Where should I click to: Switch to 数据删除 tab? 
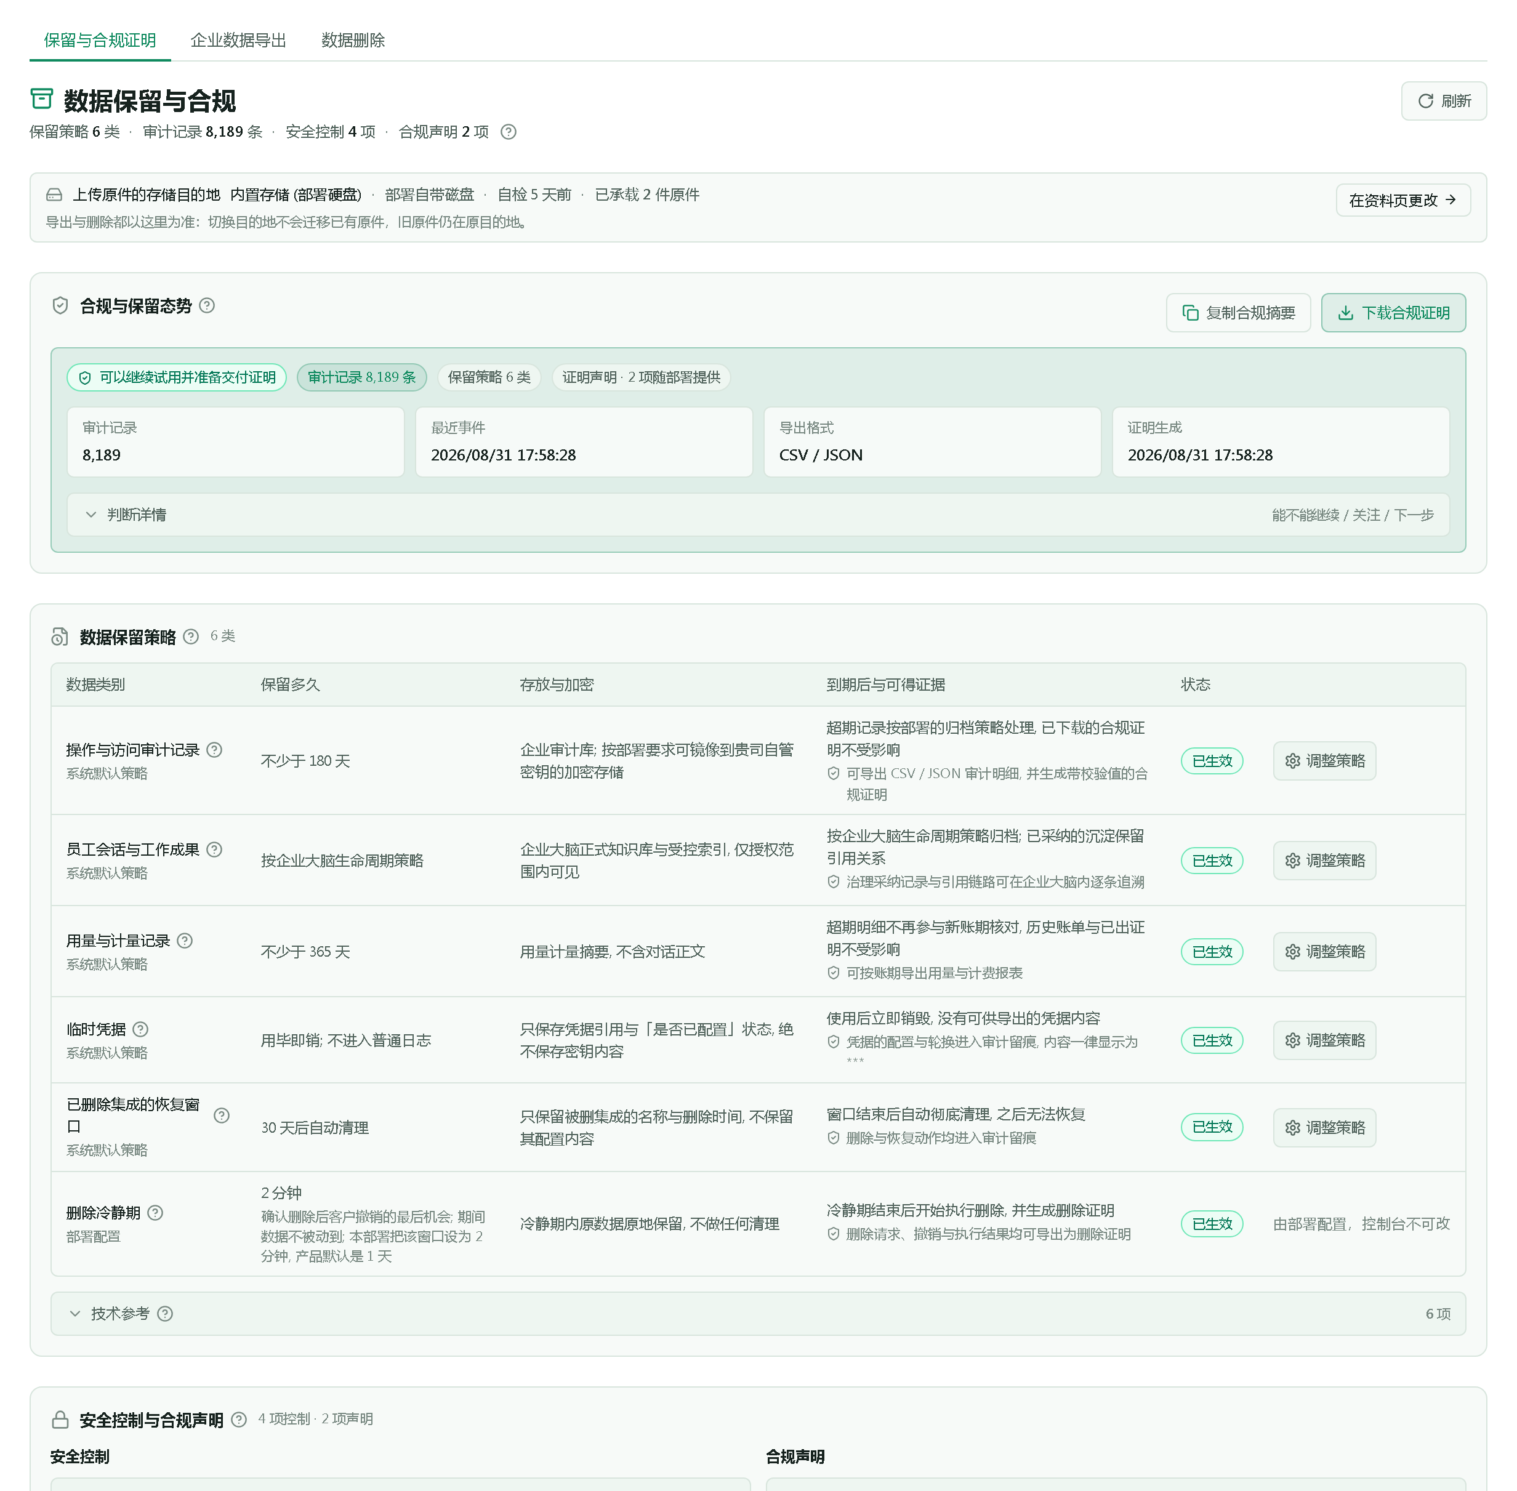(x=353, y=40)
